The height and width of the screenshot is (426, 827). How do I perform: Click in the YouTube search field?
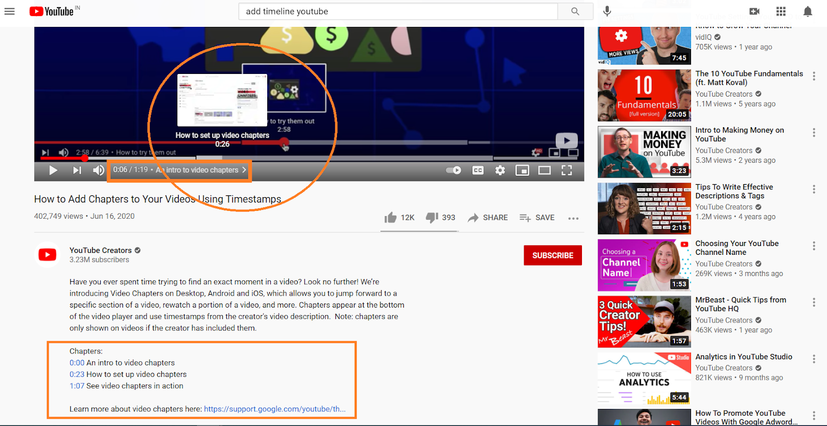point(398,11)
